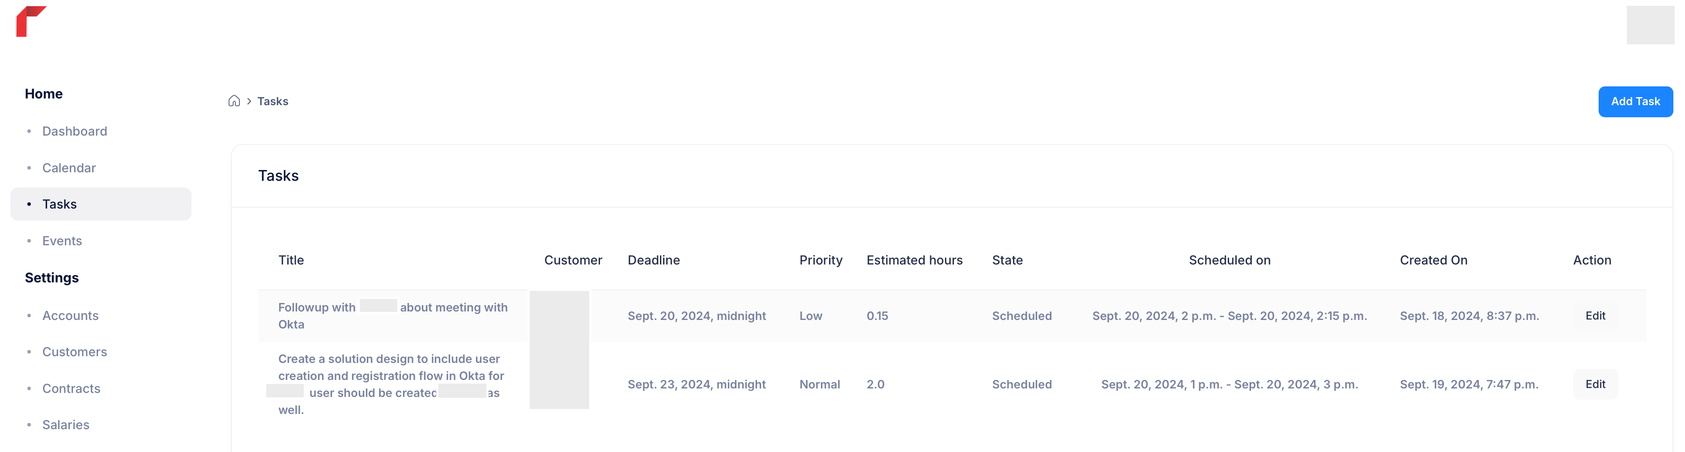Viewport: 1685px width, 452px height.
Task: Click the Deadline column header
Action: [653, 260]
